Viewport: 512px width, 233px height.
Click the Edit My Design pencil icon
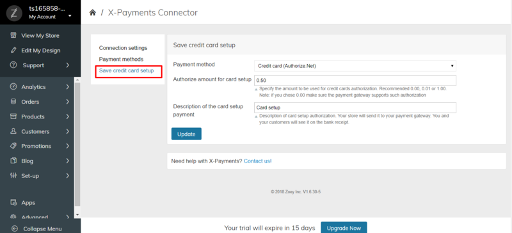coord(13,51)
